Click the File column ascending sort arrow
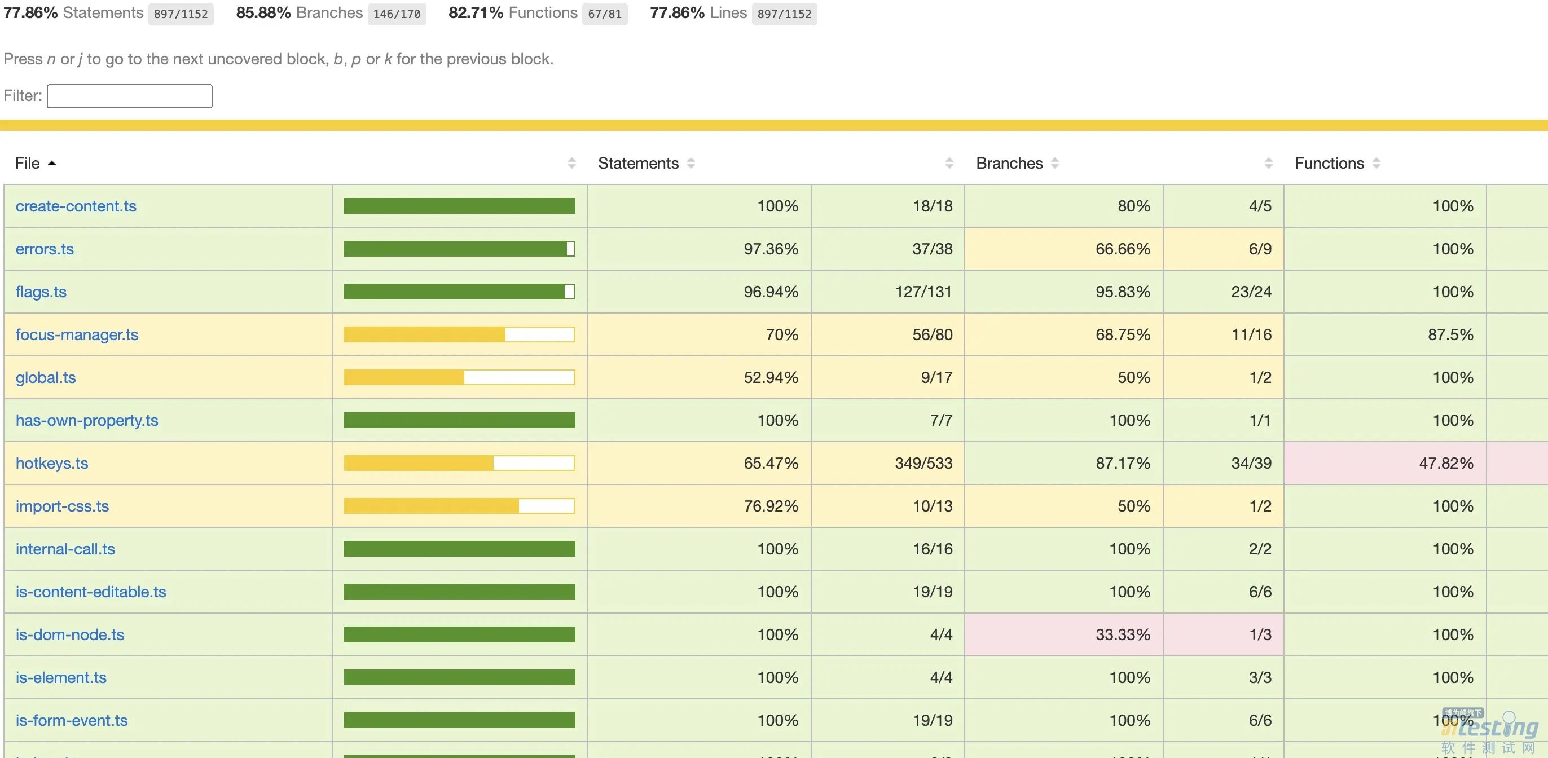This screenshot has width=1548, height=758. click(52, 164)
